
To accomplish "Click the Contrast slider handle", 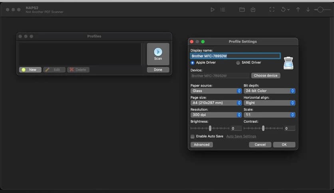I will click(x=263, y=128).
